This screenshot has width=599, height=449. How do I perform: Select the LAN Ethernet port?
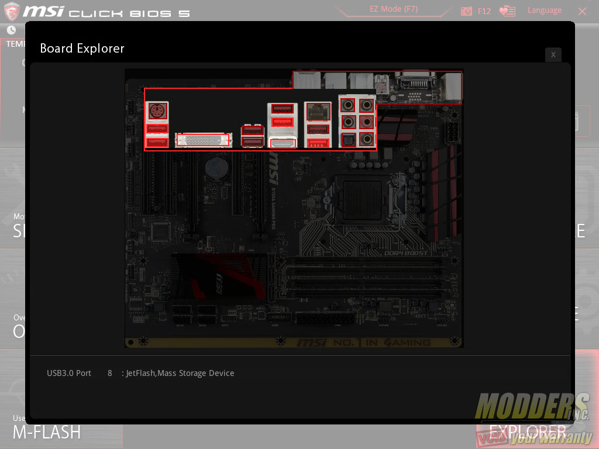[x=318, y=112]
